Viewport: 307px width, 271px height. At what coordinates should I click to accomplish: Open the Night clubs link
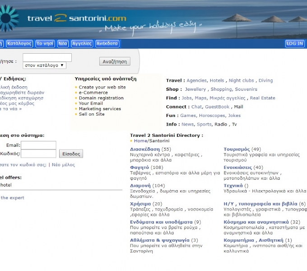(241, 80)
